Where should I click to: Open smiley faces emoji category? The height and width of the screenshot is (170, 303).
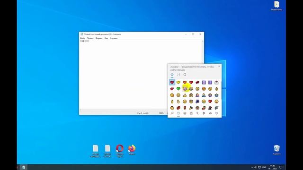(x=185, y=113)
